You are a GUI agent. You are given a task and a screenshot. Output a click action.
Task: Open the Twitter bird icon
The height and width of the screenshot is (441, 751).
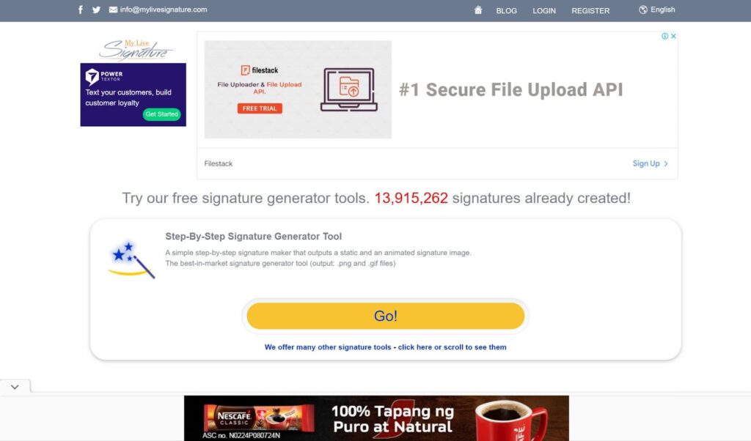(x=96, y=10)
